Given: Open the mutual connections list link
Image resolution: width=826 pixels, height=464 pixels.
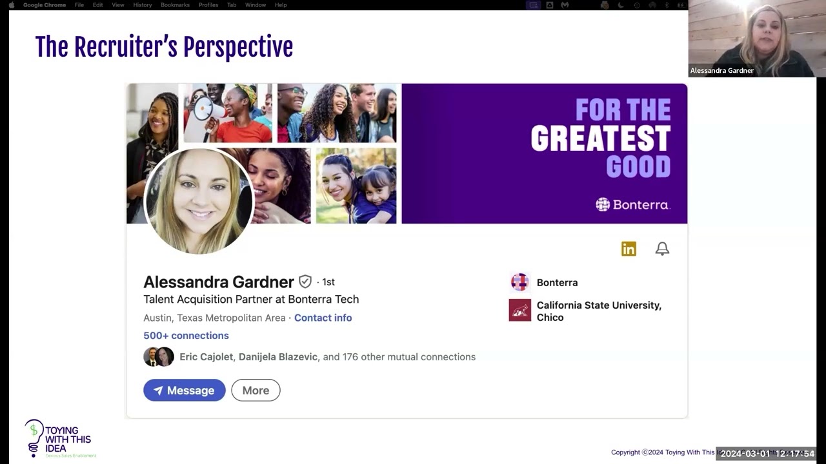Looking at the screenshot, I should click(327, 357).
